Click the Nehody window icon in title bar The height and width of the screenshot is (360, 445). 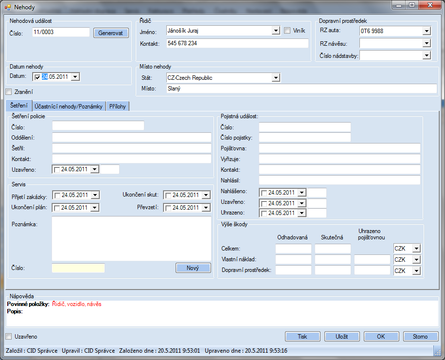click(8, 7)
